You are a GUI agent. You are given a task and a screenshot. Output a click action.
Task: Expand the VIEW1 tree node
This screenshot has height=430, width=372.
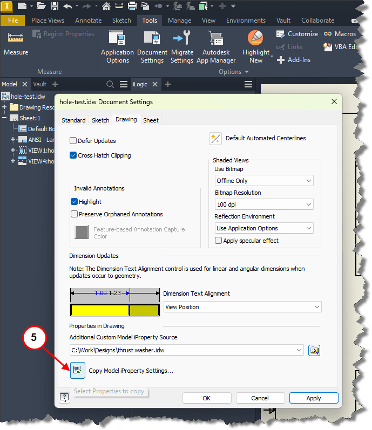pos(12,151)
